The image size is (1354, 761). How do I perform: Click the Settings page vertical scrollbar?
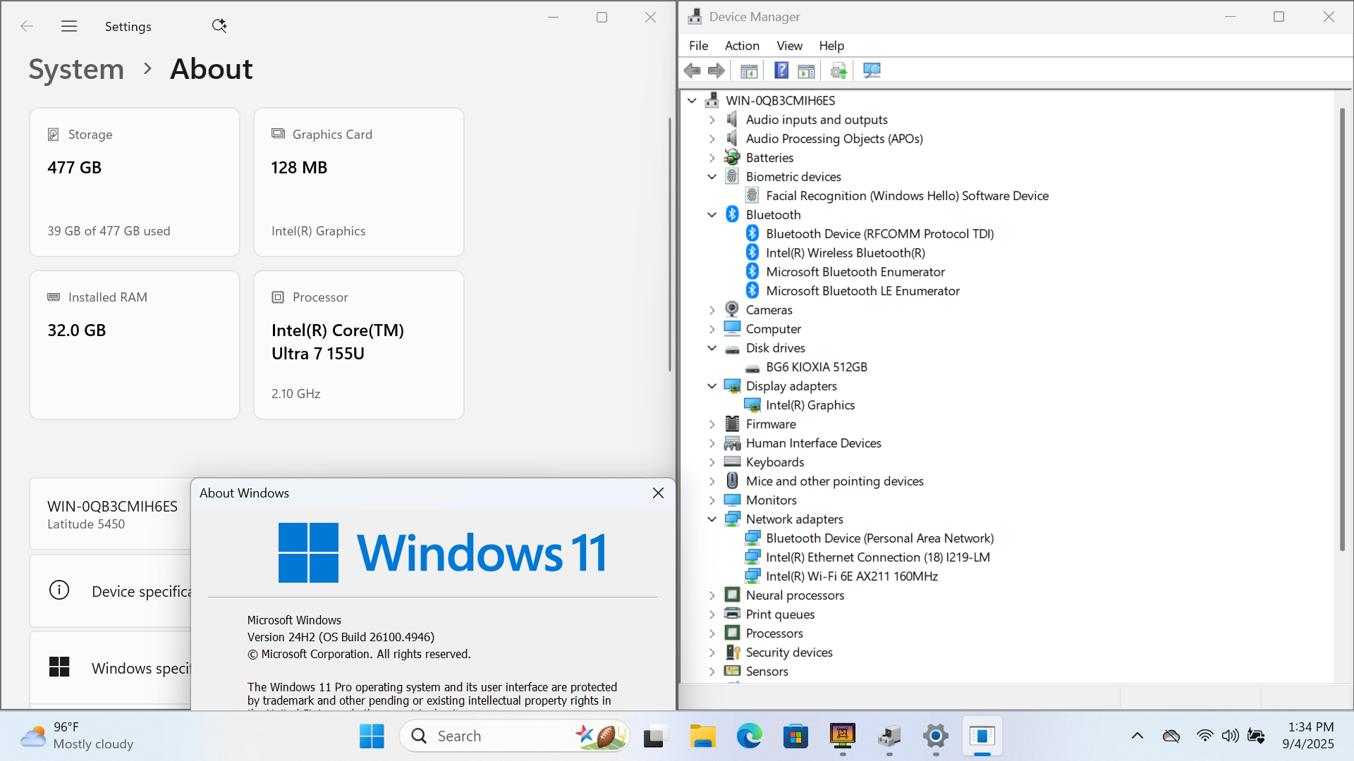(x=670, y=245)
